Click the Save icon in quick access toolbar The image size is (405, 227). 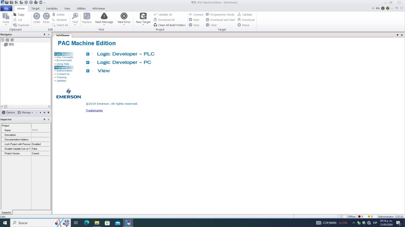coord(7,2)
